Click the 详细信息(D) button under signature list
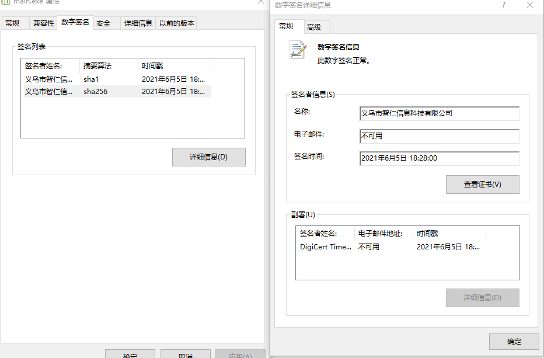544x358 pixels. (x=208, y=157)
